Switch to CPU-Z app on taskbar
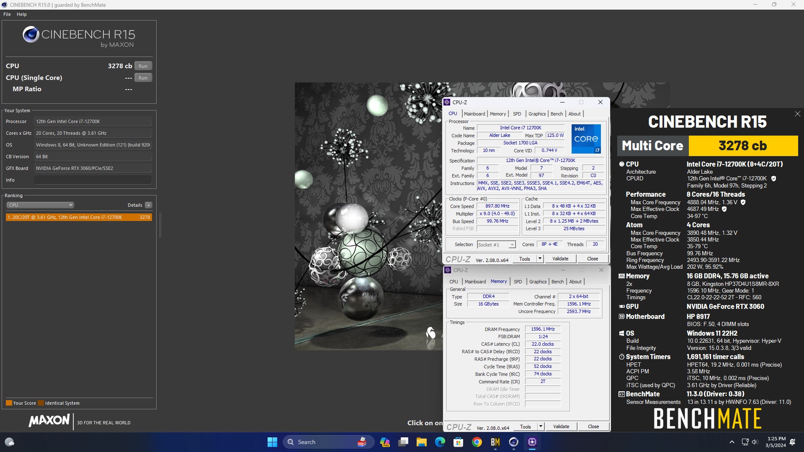This screenshot has width=804, height=452. (532, 442)
